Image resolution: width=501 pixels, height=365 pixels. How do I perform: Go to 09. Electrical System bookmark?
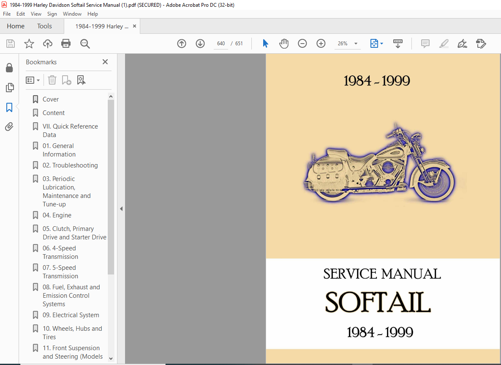tap(71, 315)
